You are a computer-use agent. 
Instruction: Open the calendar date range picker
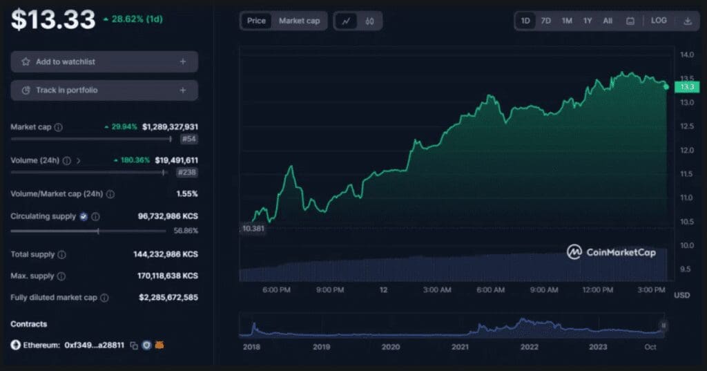click(x=630, y=21)
